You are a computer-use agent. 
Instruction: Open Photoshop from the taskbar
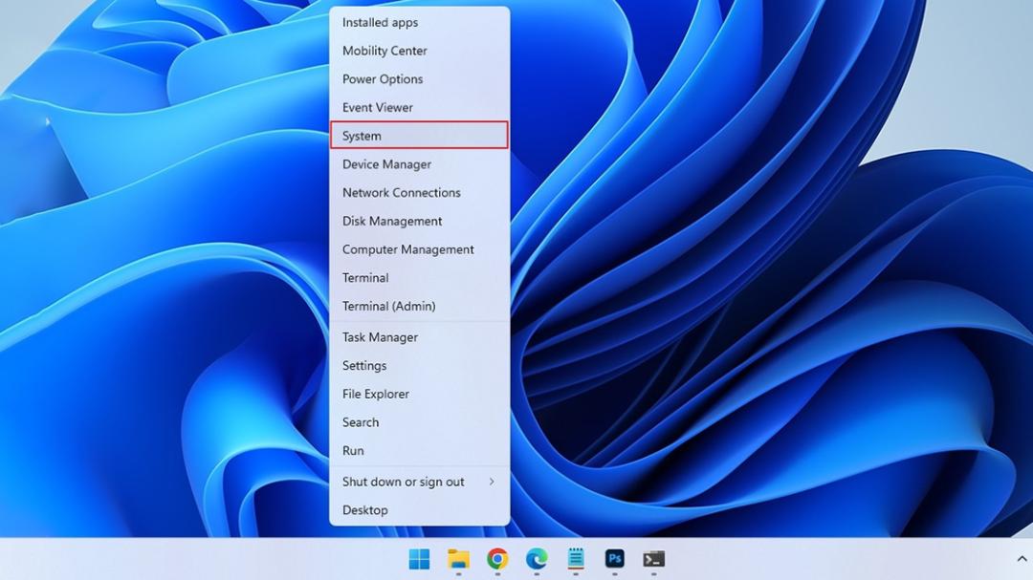pyautogui.click(x=615, y=559)
